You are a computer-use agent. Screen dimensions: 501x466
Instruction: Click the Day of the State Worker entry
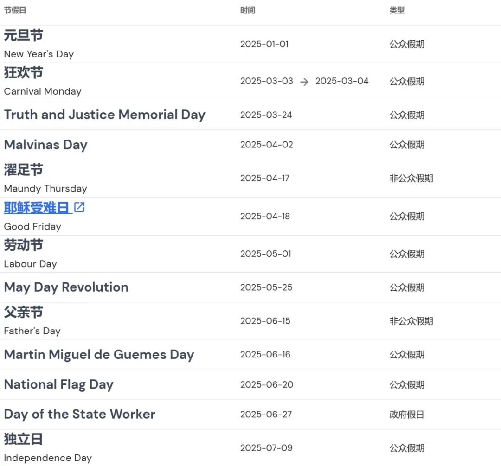[79, 414]
